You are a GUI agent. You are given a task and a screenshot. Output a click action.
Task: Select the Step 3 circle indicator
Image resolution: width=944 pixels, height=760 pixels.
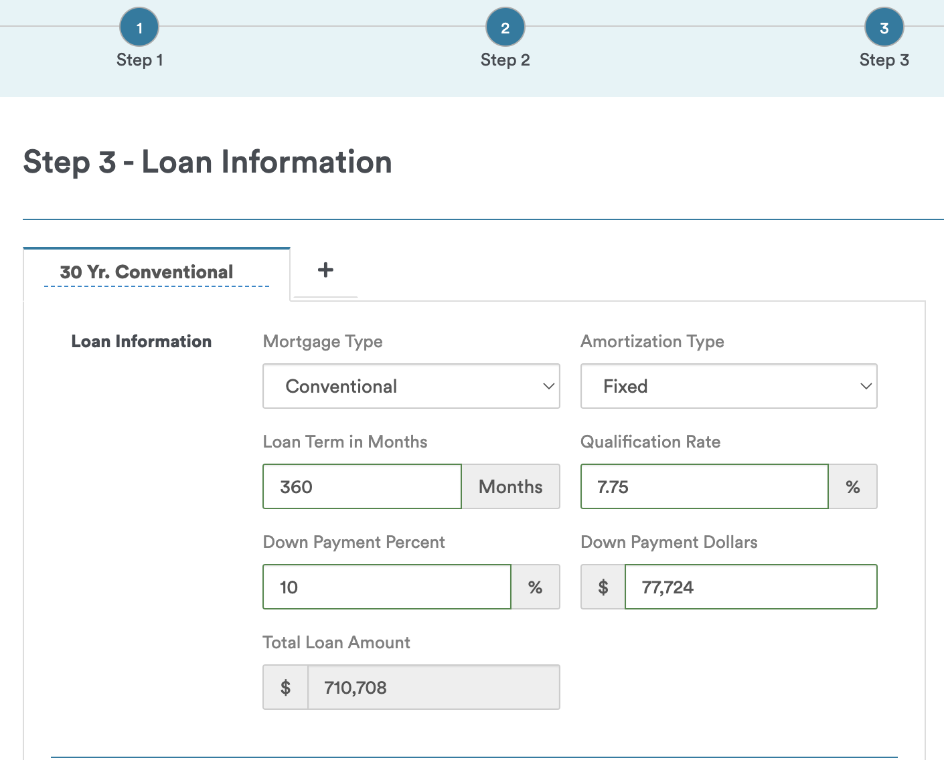tap(884, 27)
